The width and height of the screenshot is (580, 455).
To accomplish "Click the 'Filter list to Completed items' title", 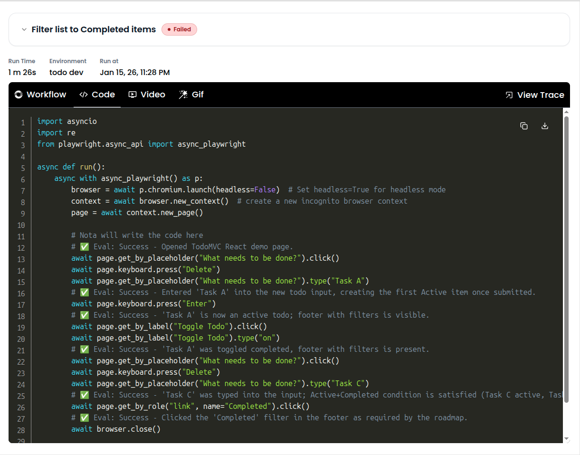I will (x=94, y=29).
